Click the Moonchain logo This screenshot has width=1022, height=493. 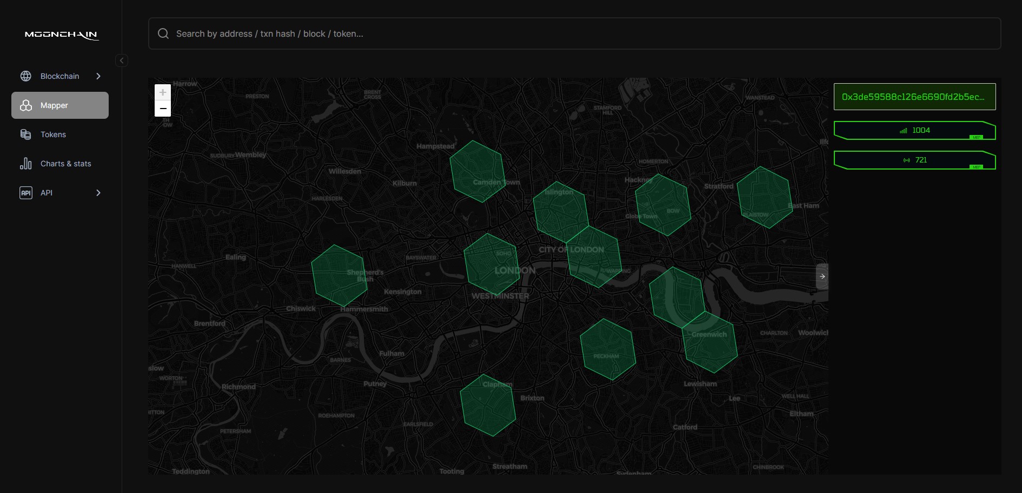pos(61,35)
